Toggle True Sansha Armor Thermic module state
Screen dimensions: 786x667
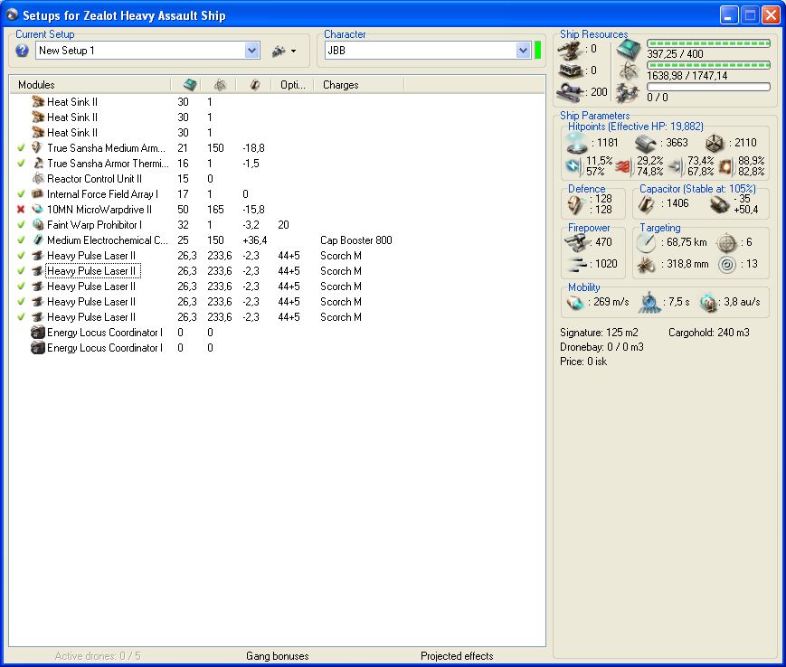(x=21, y=164)
